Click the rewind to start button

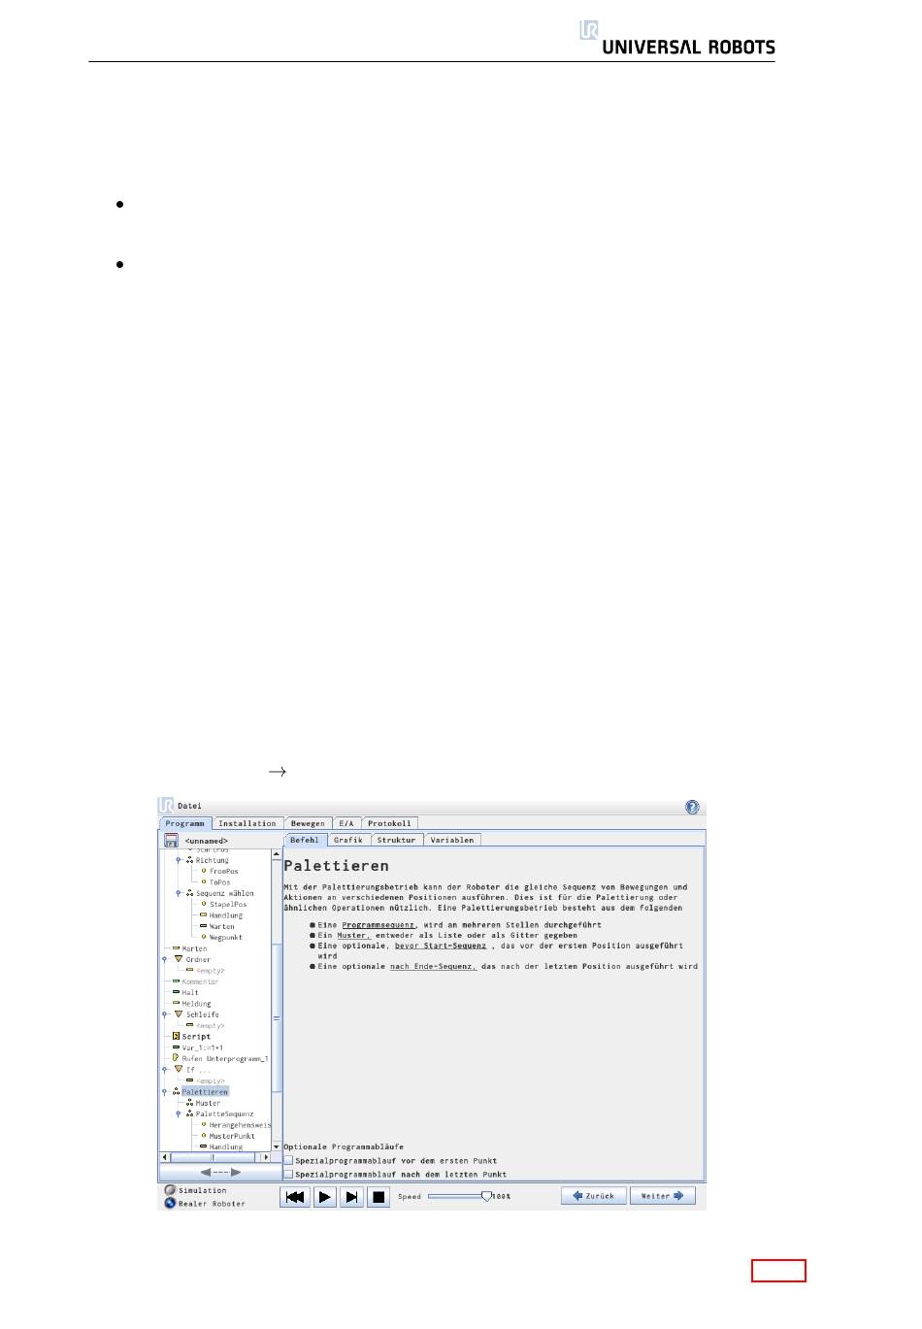click(x=295, y=1197)
